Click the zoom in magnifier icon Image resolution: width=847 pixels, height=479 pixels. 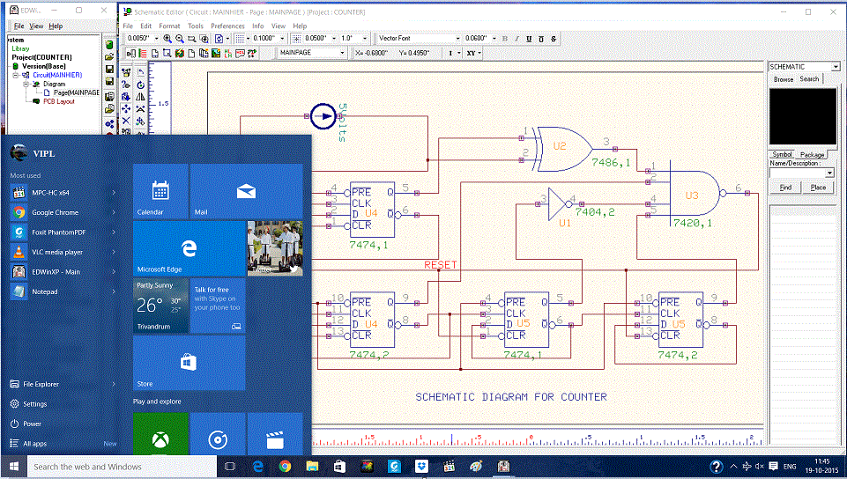[x=167, y=38]
